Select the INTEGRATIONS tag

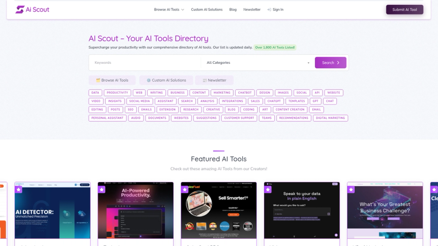click(233, 101)
